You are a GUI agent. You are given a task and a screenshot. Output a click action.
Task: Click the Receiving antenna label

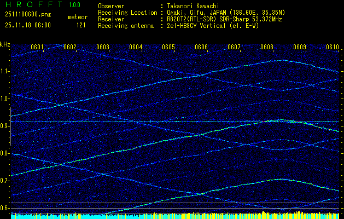pyautogui.click(x=126, y=26)
